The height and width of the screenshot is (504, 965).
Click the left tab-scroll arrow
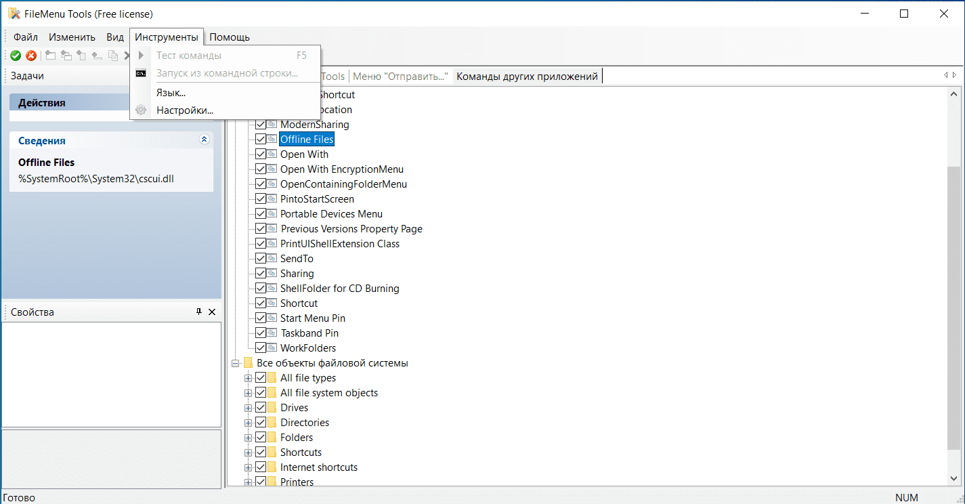pyautogui.click(x=945, y=75)
